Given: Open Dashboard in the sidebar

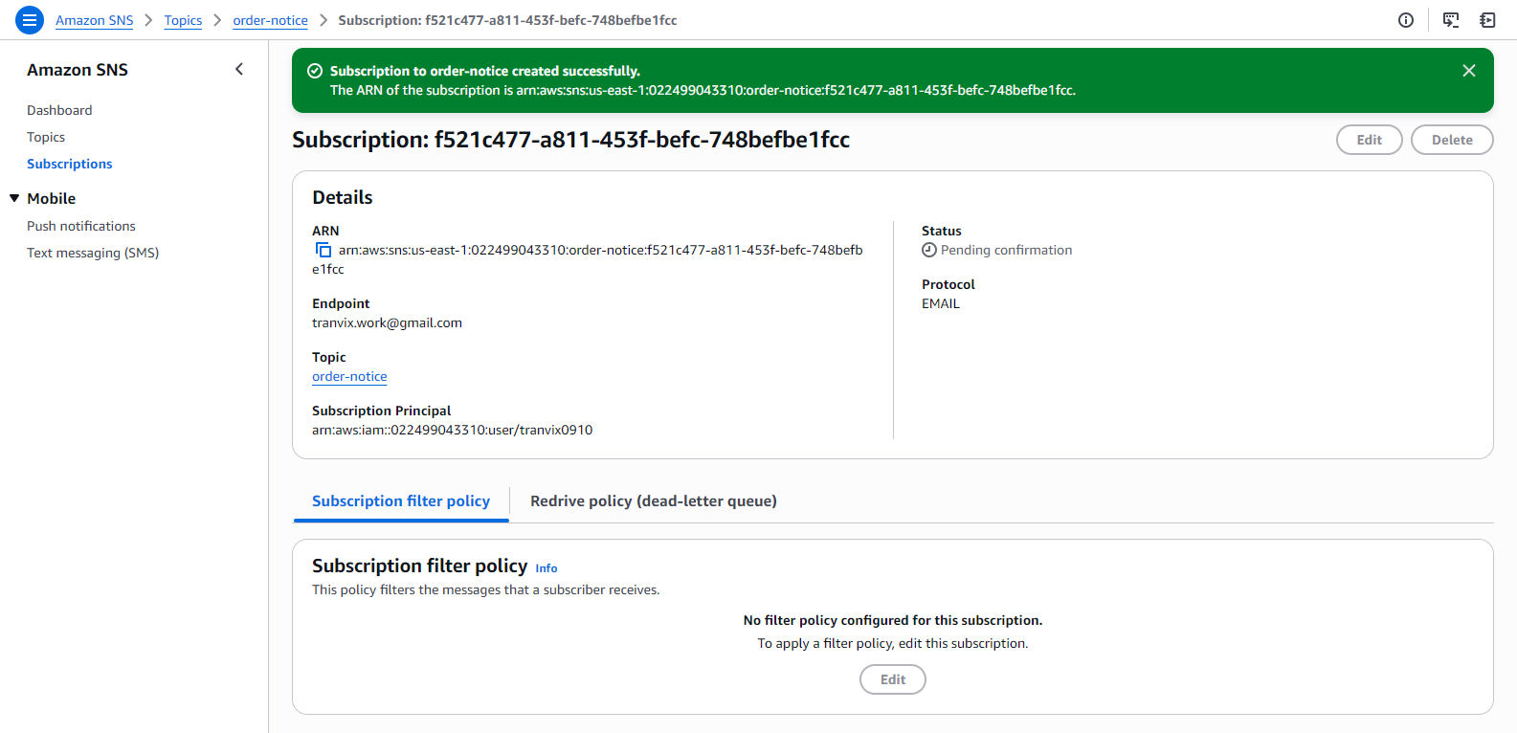Looking at the screenshot, I should [59, 110].
